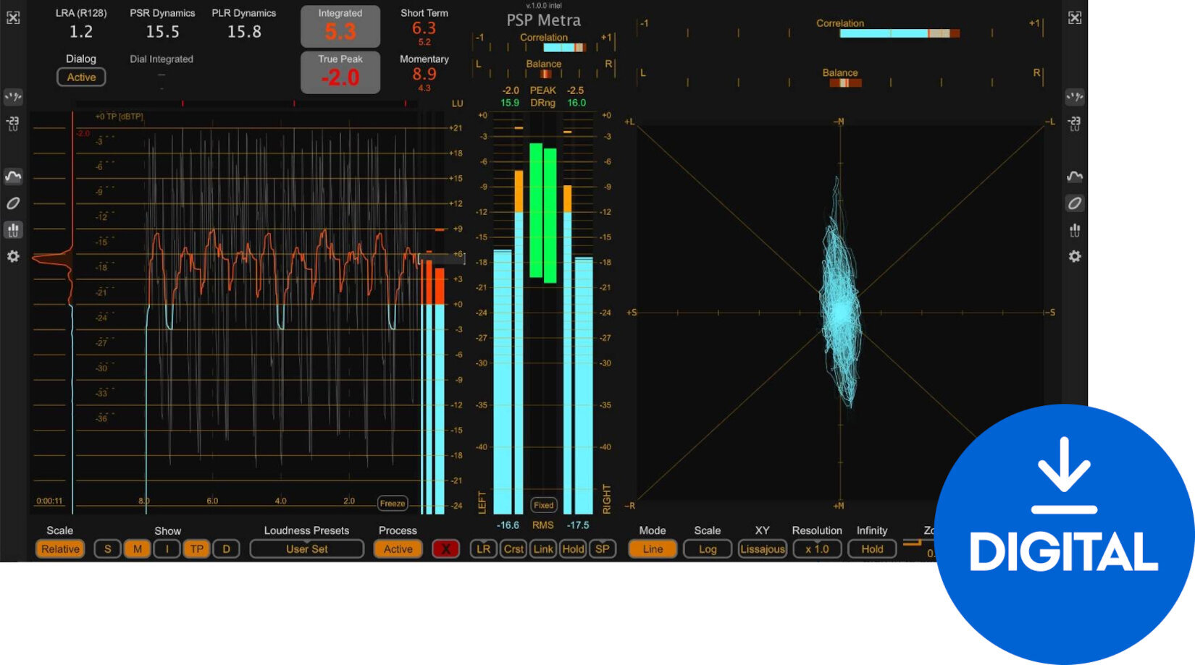Viewport: 1195px width, 665px height.
Task: Click the waveform history view icon
Action: point(13,176)
